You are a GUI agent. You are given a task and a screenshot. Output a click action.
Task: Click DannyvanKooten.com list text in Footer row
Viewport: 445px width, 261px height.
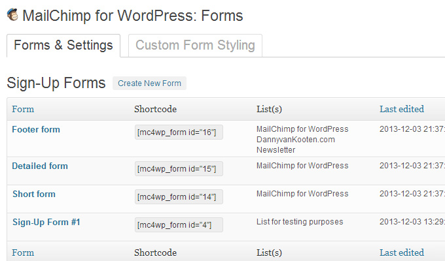[x=296, y=140]
